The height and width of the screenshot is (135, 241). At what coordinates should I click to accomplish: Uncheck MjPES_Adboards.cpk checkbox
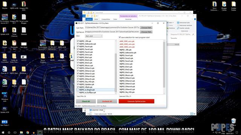pos(78,44)
